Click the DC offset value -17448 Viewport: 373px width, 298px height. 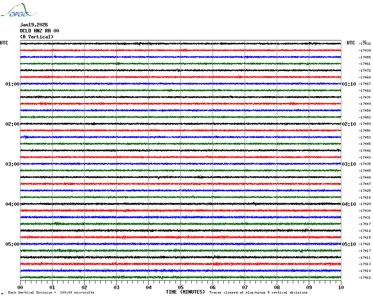pyautogui.click(x=365, y=177)
